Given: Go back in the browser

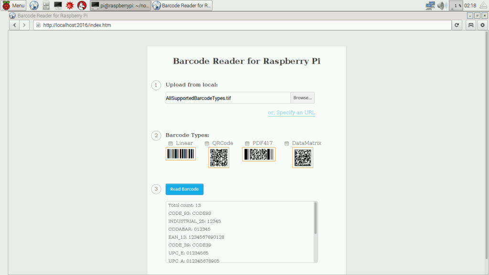Looking at the screenshot, I should pyautogui.click(x=15, y=25).
